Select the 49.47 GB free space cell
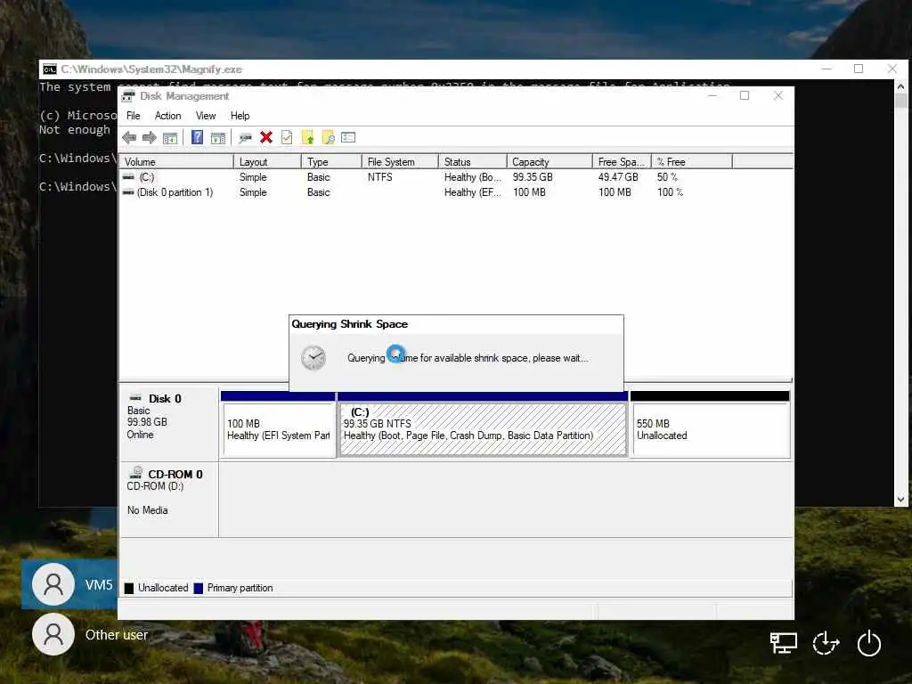Image resolution: width=912 pixels, height=684 pixels. [x=618, y=177]
